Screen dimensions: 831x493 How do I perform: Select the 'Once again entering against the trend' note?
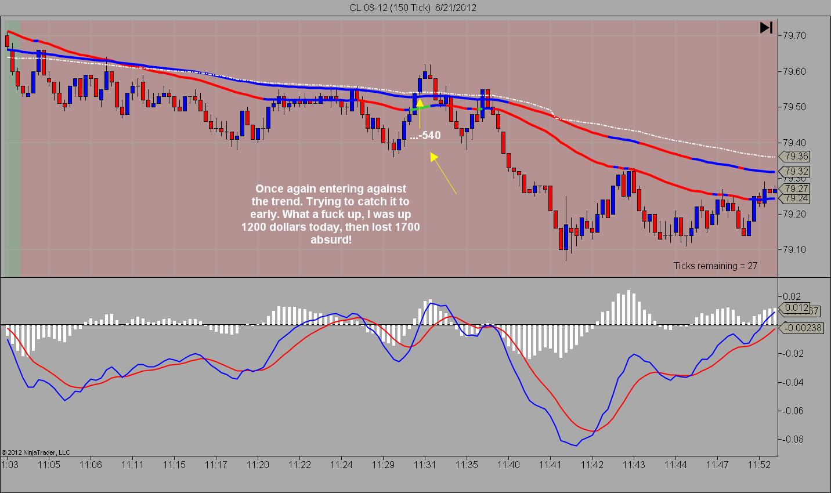tap(331, 214)
